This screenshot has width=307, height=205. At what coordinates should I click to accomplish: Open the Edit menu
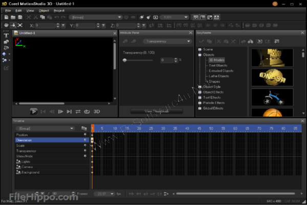click(18, 11)
